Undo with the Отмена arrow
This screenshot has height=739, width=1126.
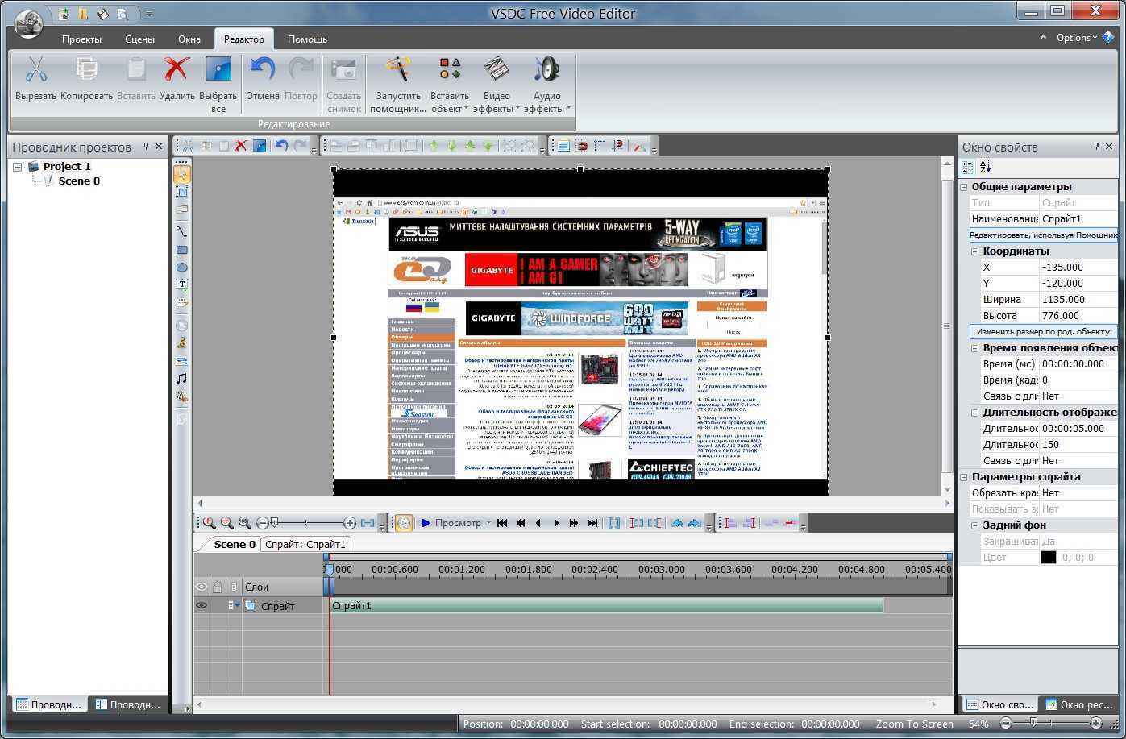[x=262, y=69]
